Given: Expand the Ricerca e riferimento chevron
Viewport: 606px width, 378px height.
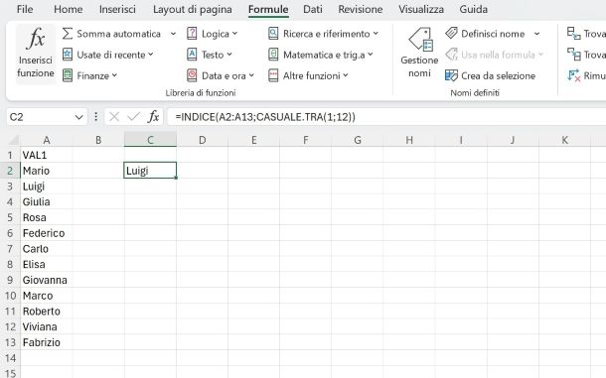Looking at the screenshot, I should 376,34.
